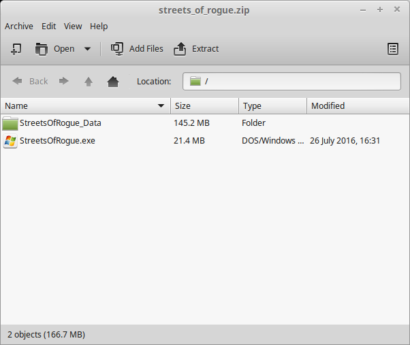Image resolution: width=410 pixels, height=345 pixels.
Task: Sort by the Type column header
Action: (x=272, y=105)
